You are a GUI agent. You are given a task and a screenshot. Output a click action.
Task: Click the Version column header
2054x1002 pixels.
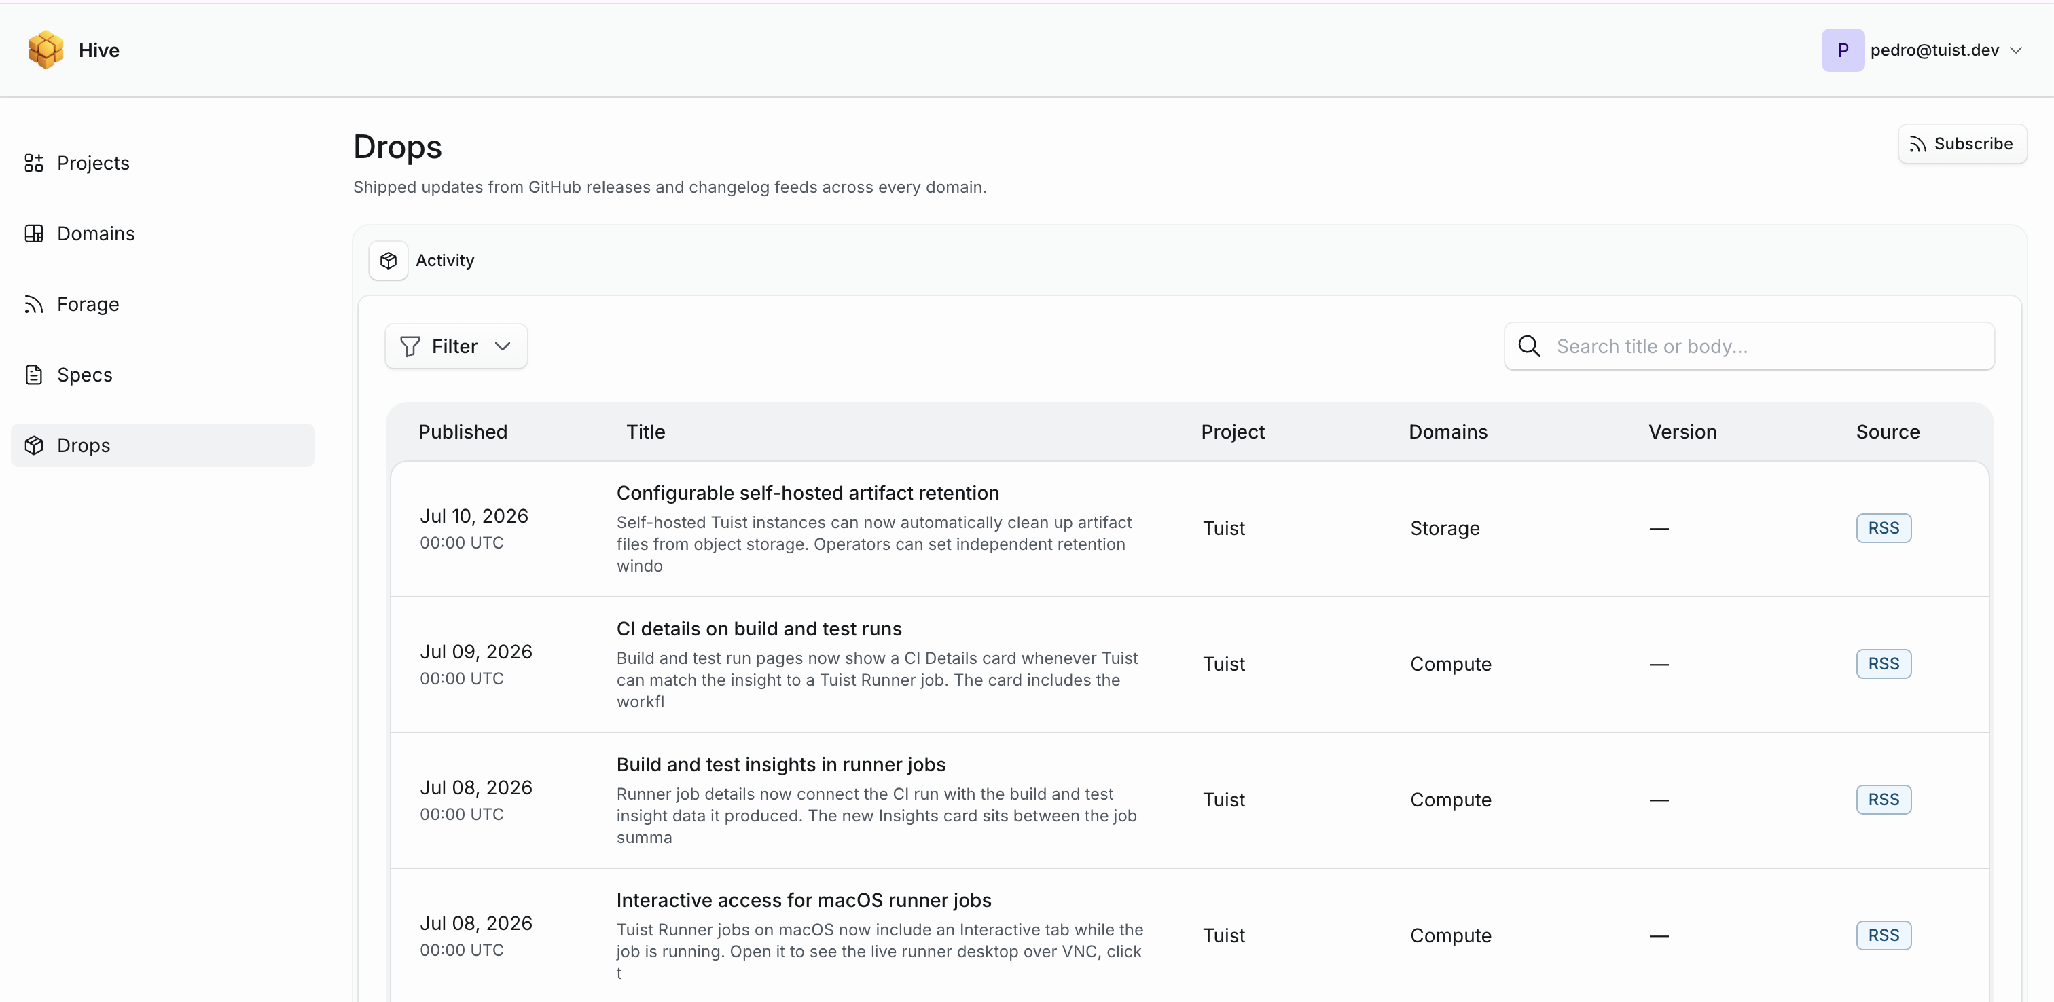[1682, 432]
